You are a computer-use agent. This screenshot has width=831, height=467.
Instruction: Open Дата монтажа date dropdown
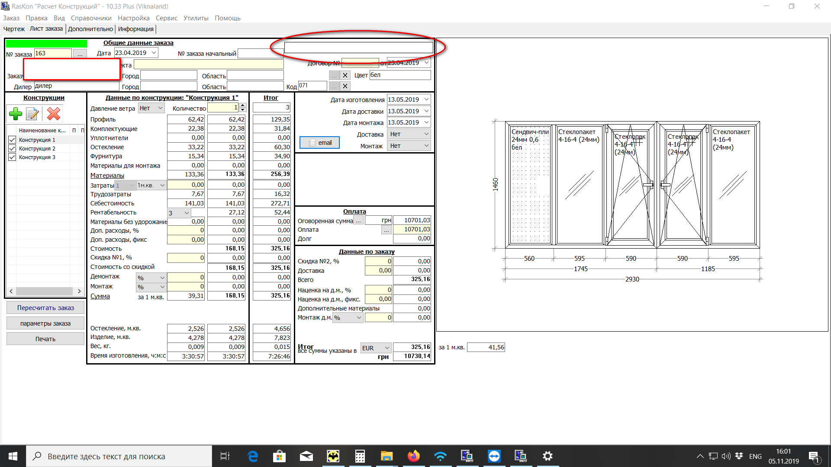[x=426, y=122]
